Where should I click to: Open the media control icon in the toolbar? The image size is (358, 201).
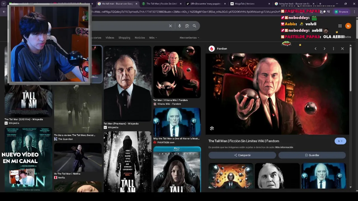point(328,12)
